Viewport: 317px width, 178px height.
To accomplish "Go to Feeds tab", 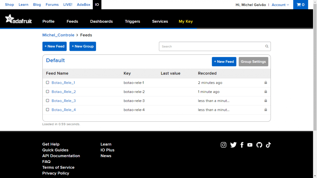I will [72, 21].
